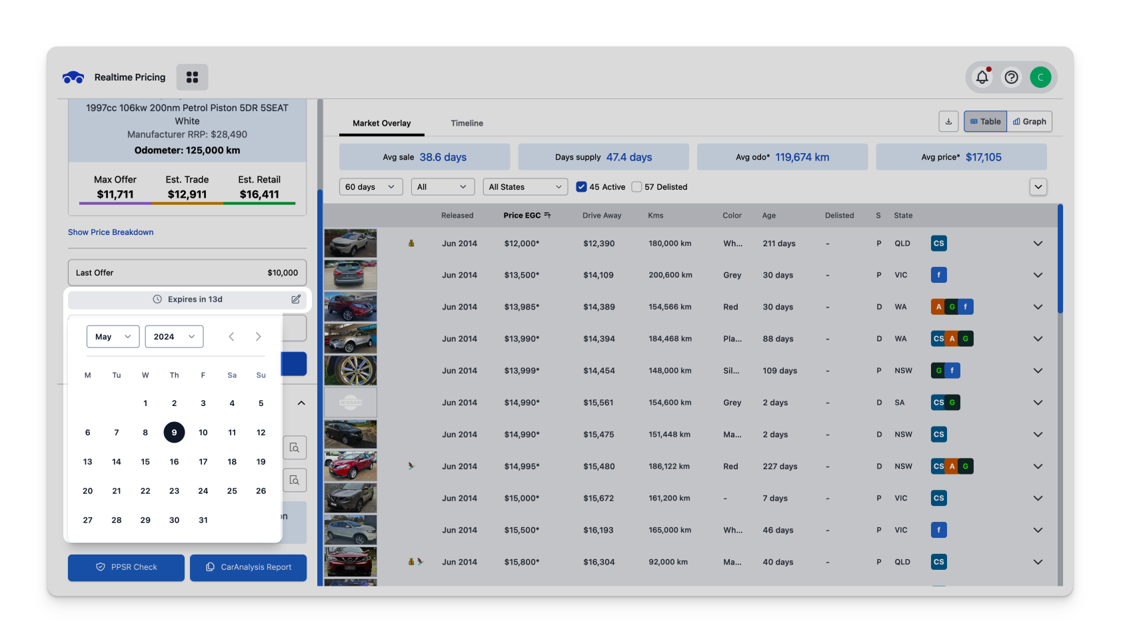Open the notifications bell
Viewport: 1121px width, 643px height.
[982, 77]
